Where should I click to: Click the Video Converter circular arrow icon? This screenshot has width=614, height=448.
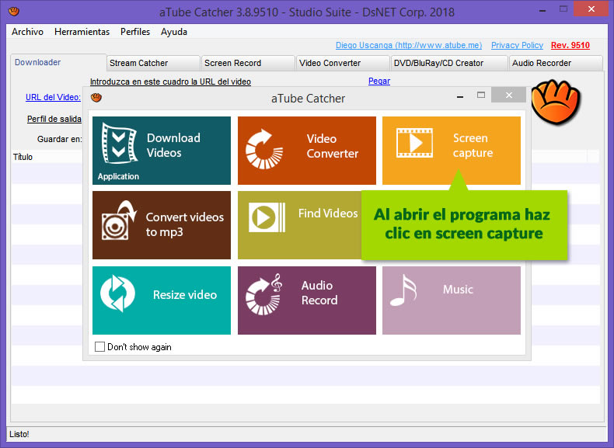pos(264,149)
